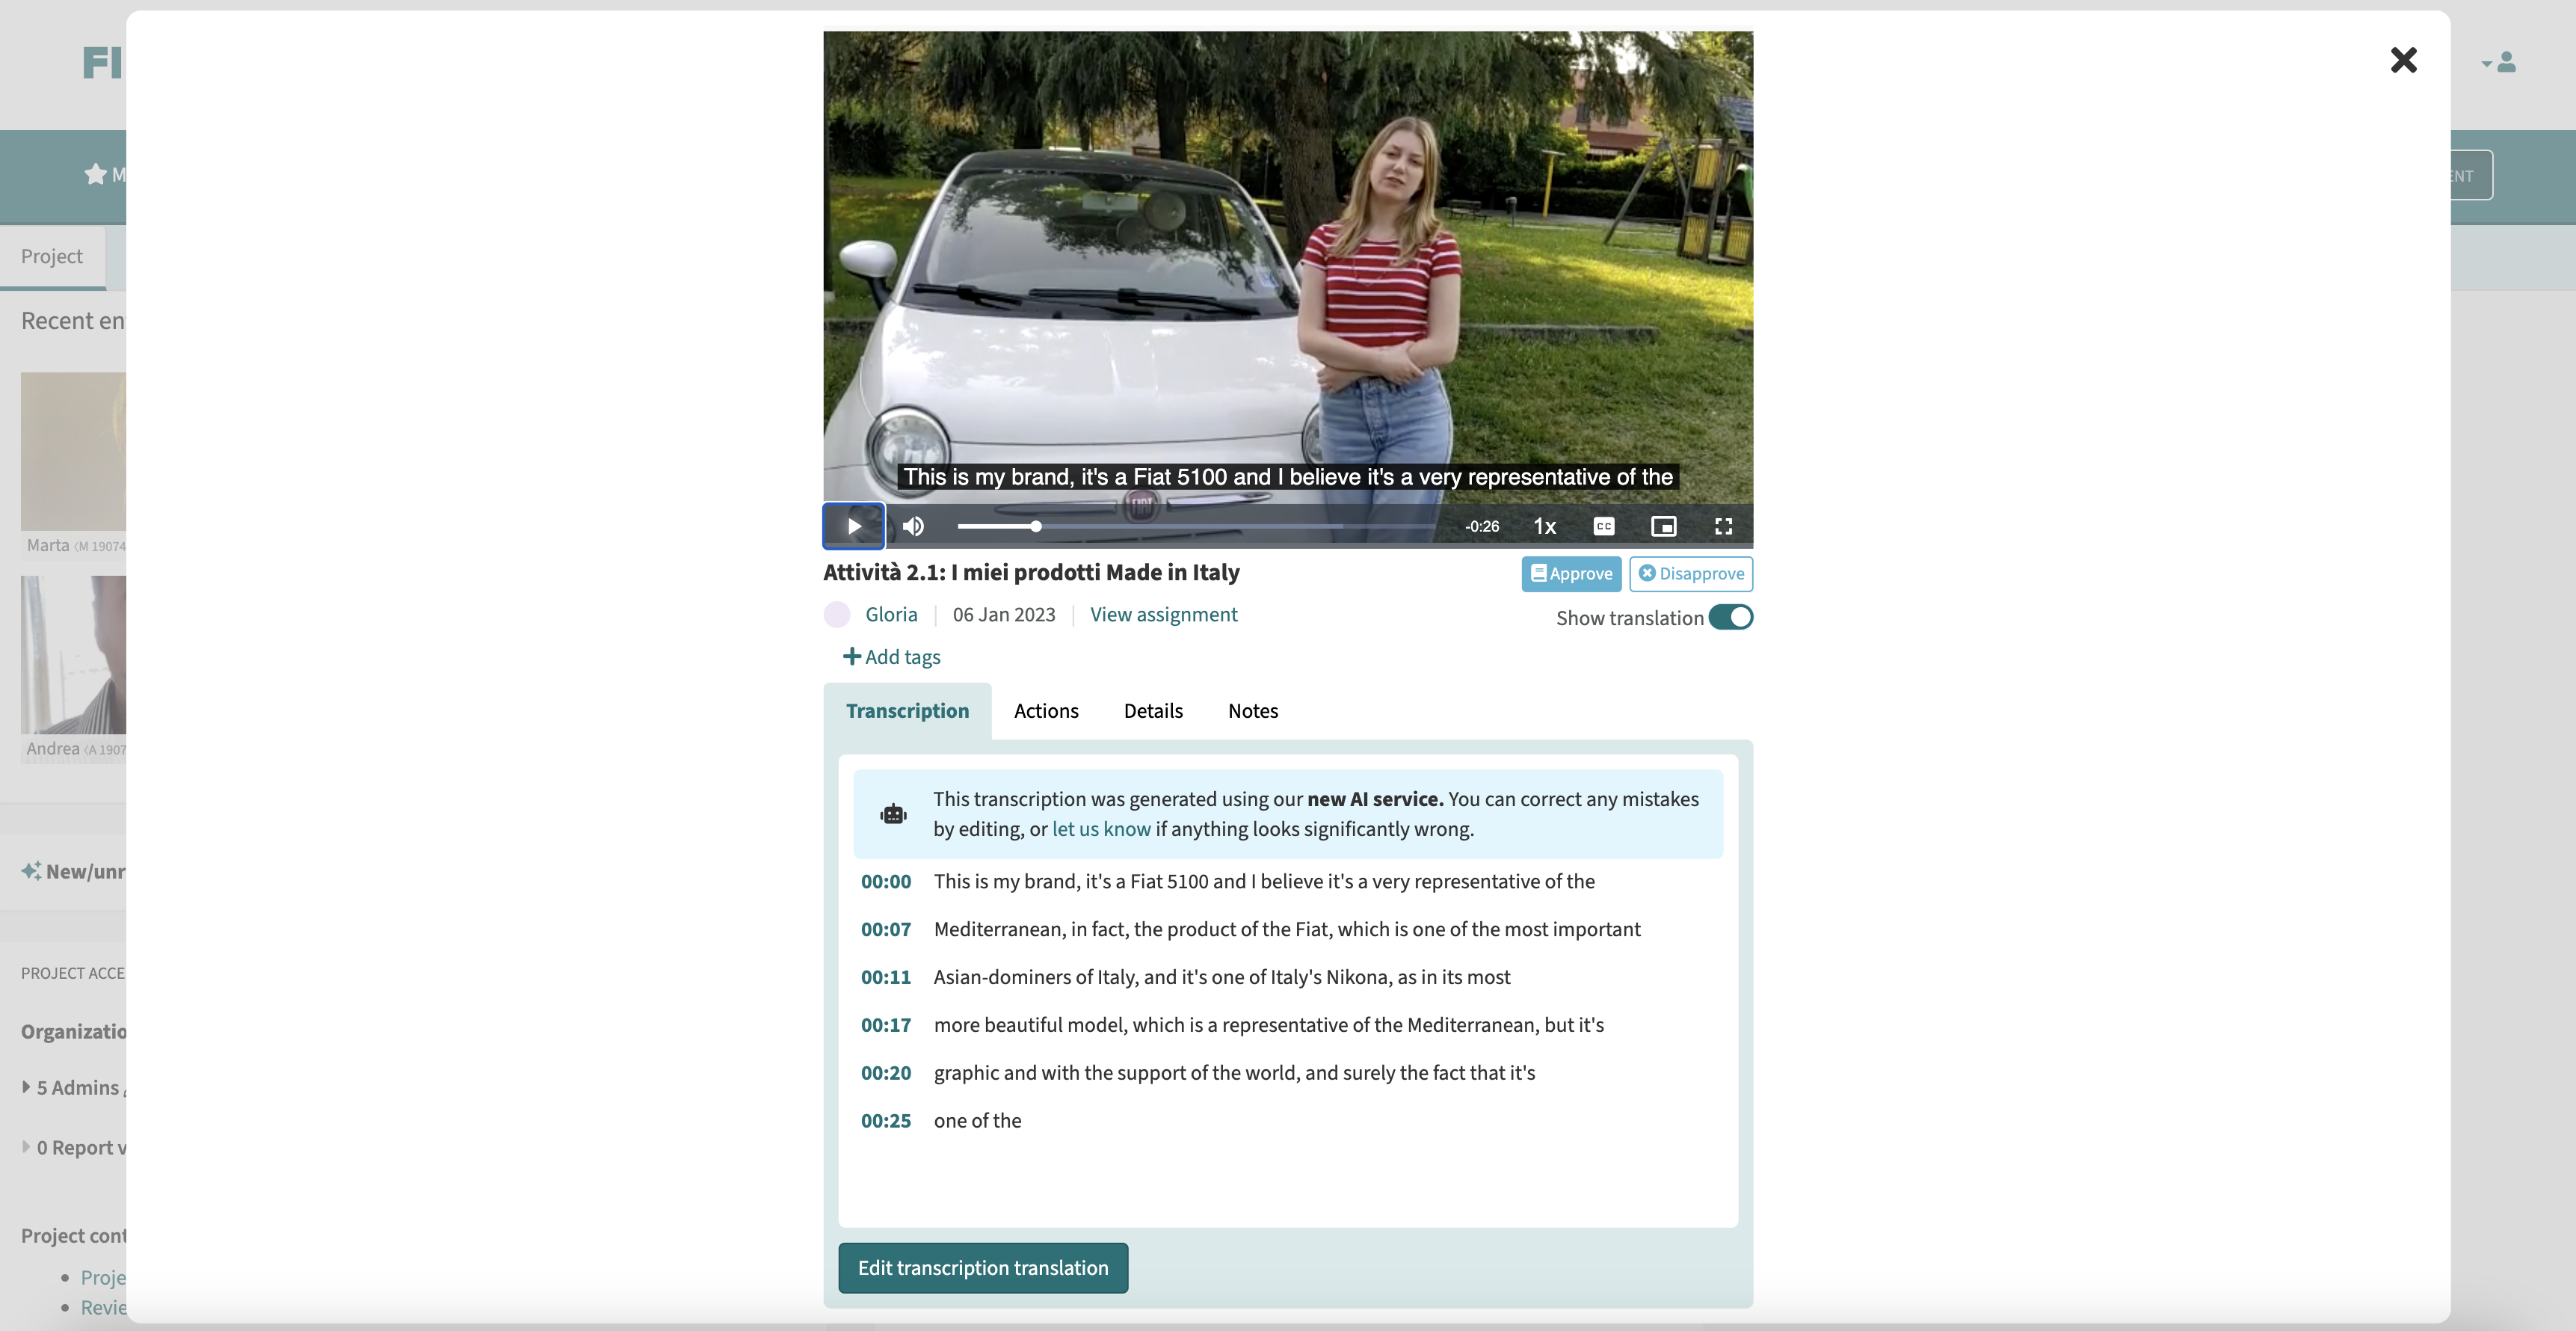This screenshot has width=2576, height=1331.
Task: Click the let us know link
Action: click(x=1101, y=829)
